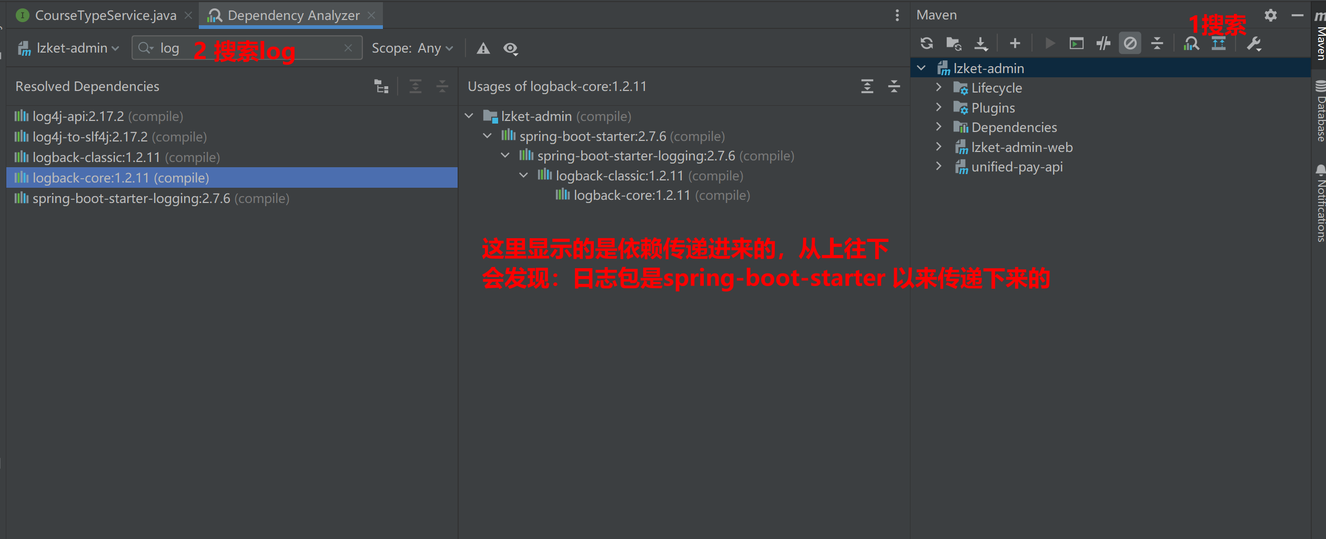Open the Dependency Analyzer options menu
Viewport: 1326px width, 539px height.
pos(896,15)
